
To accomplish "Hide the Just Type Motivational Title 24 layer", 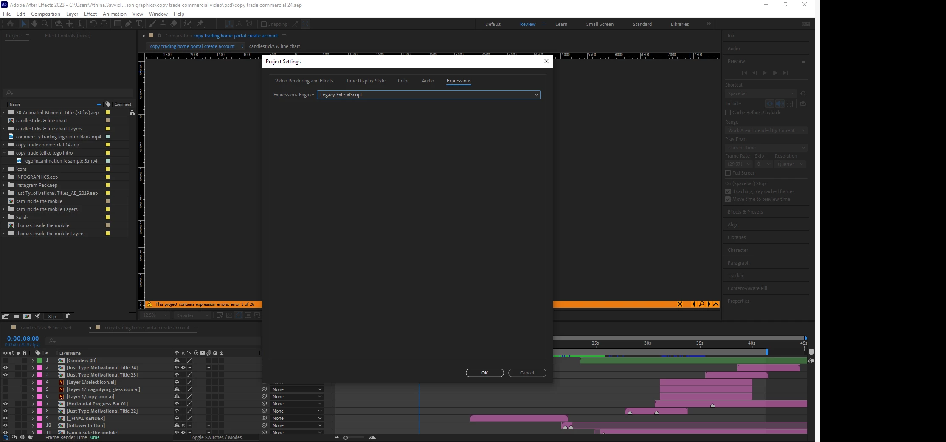I will click(6, 368).
